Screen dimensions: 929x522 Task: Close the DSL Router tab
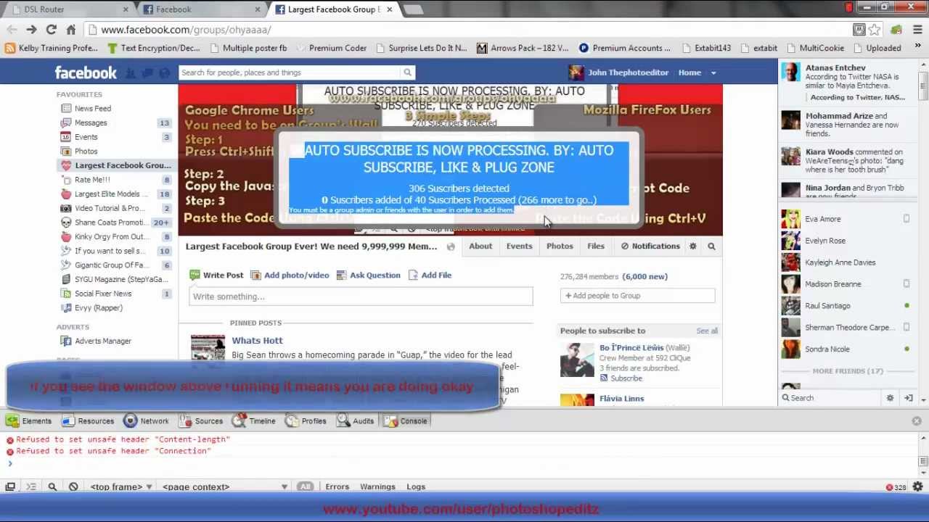point(126,9)
